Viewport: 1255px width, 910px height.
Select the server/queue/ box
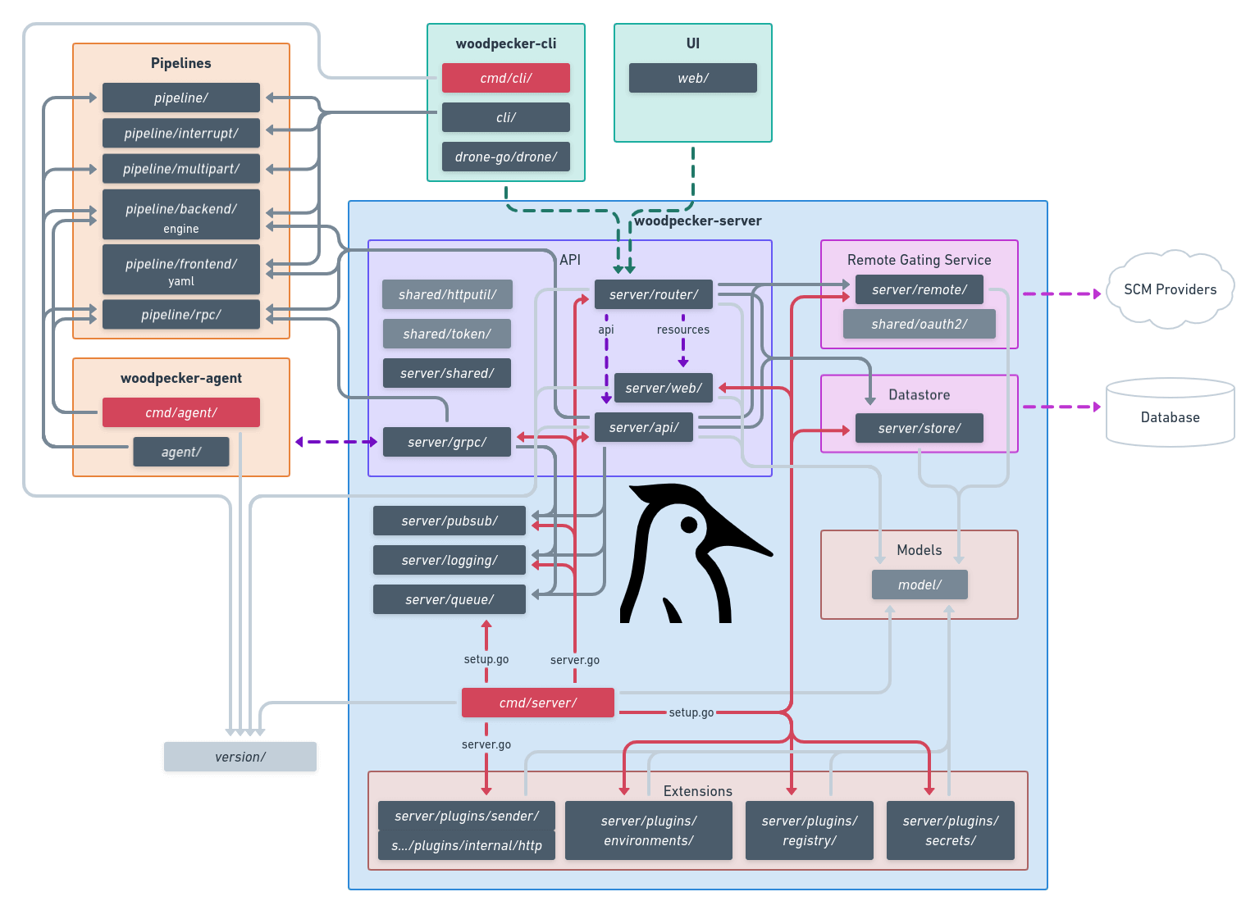click(x=450, y=599)
